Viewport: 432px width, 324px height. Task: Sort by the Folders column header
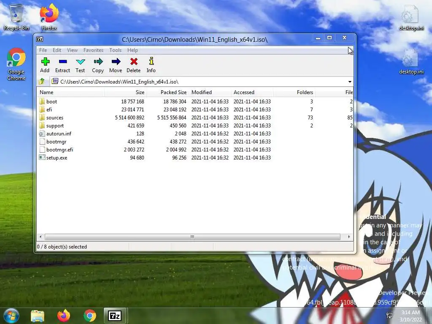point(294,92)
